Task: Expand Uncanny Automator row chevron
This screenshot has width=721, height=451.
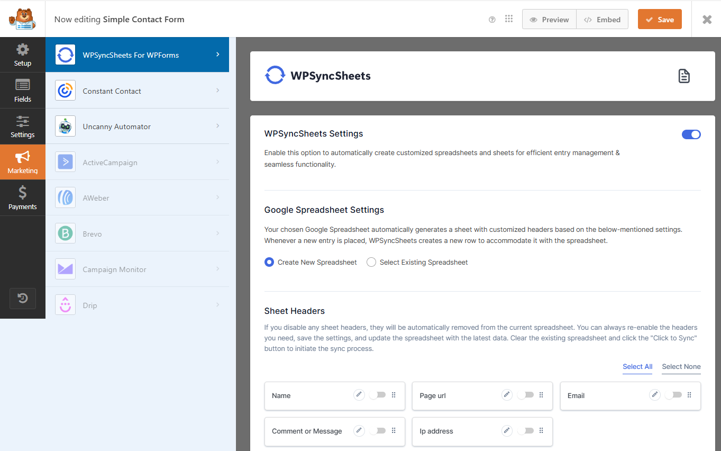Action: coord(218,126)
